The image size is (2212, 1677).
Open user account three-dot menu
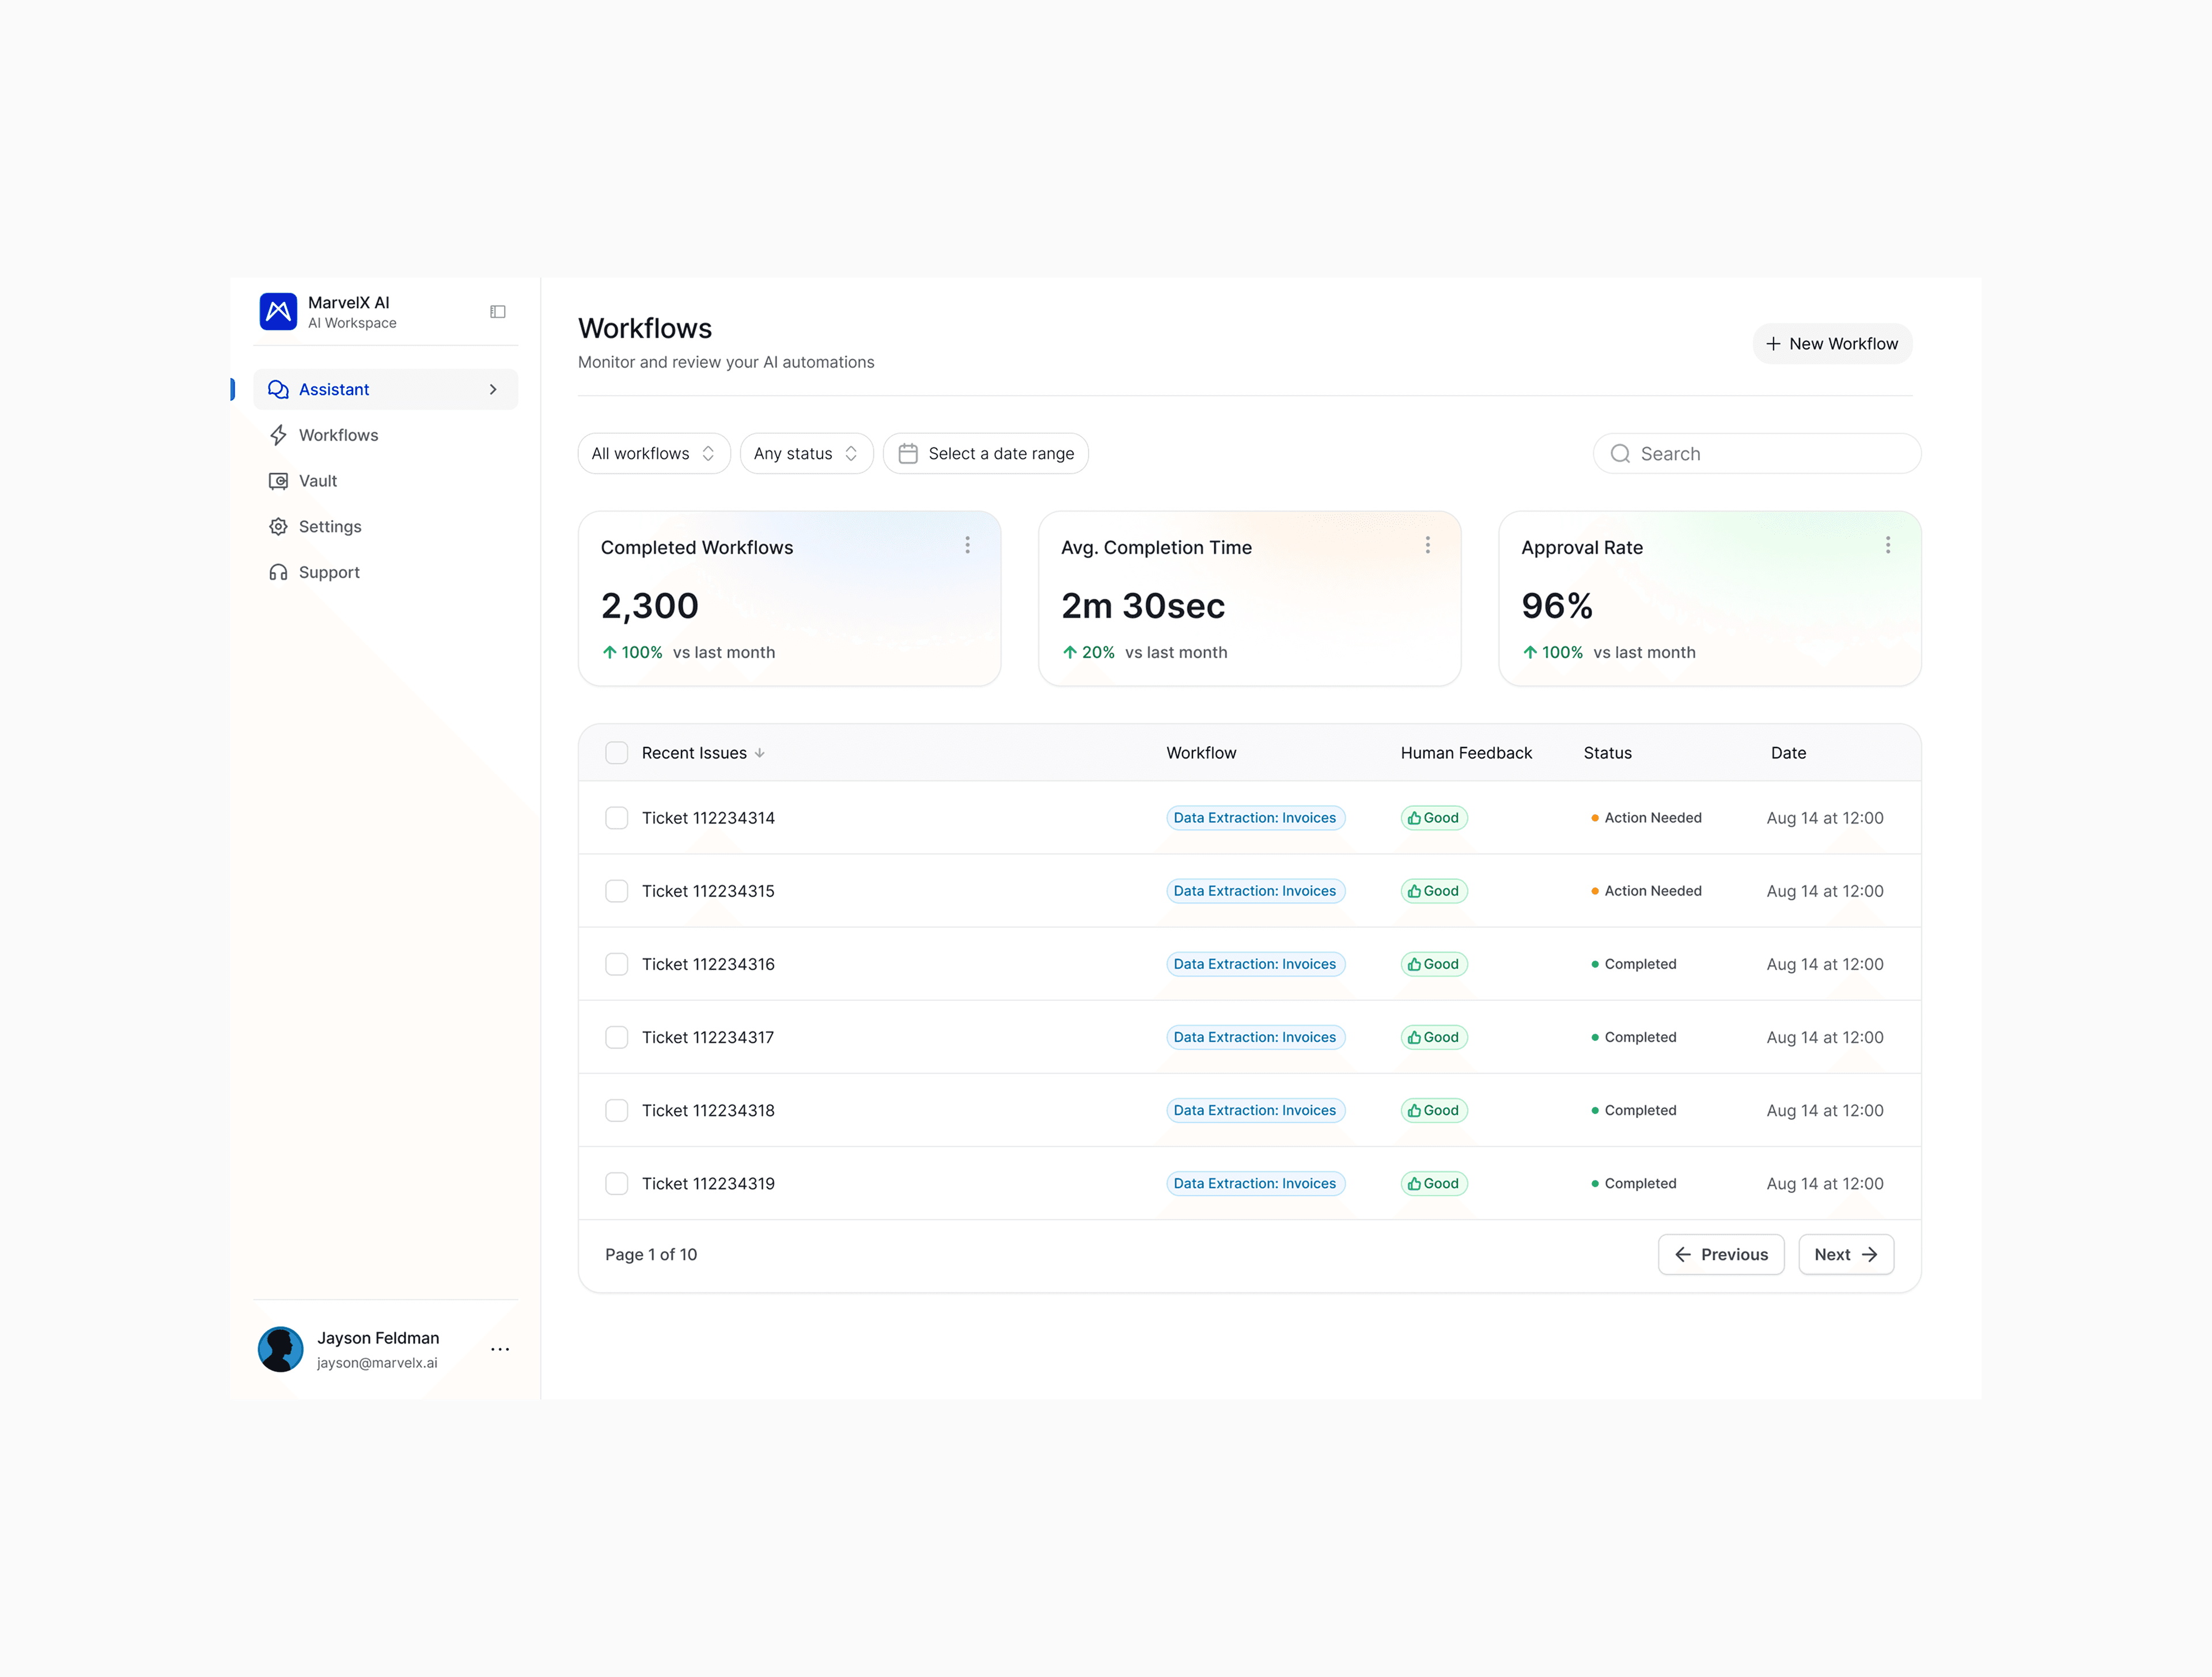pyautogui.click(x=500, y=1349)
